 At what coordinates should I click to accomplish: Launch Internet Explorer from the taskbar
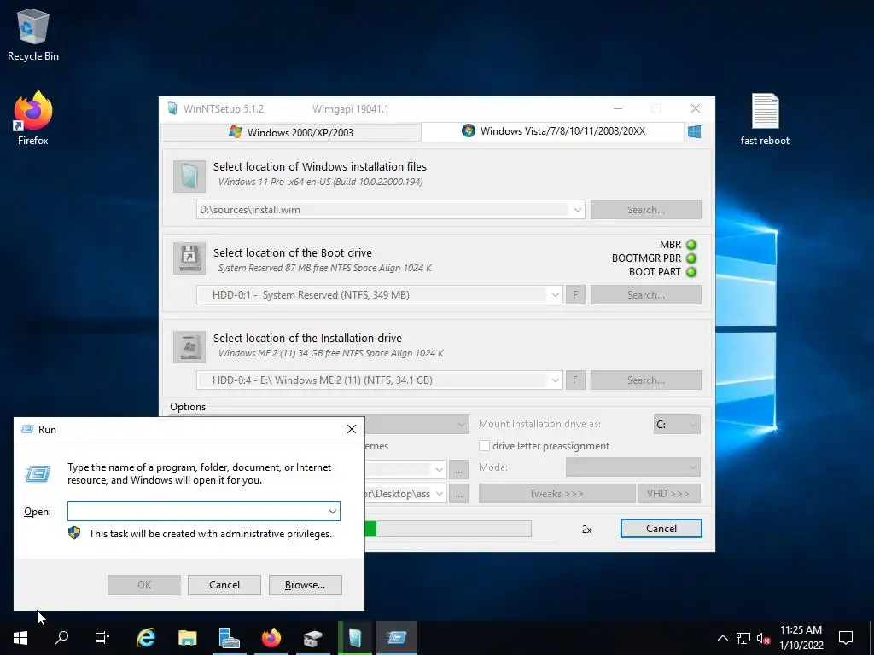coord(146,638)
